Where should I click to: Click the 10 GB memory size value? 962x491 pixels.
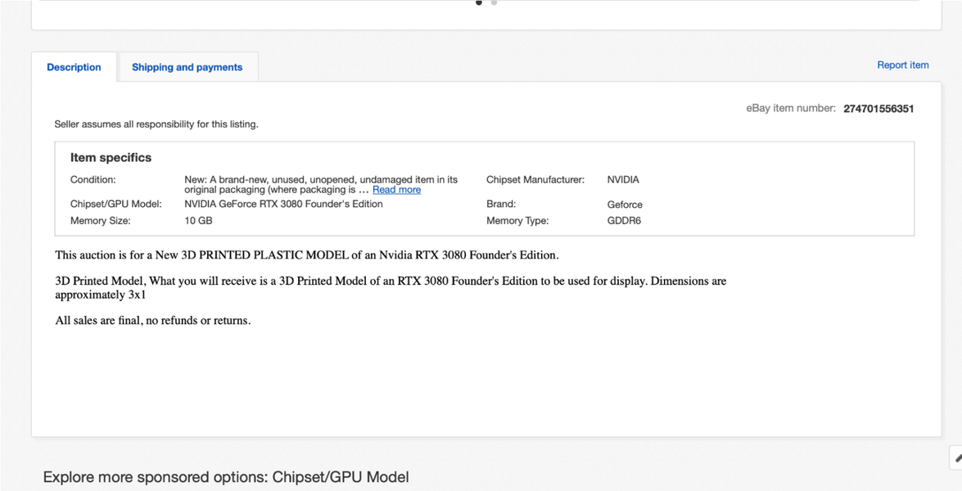pos(198,221)
